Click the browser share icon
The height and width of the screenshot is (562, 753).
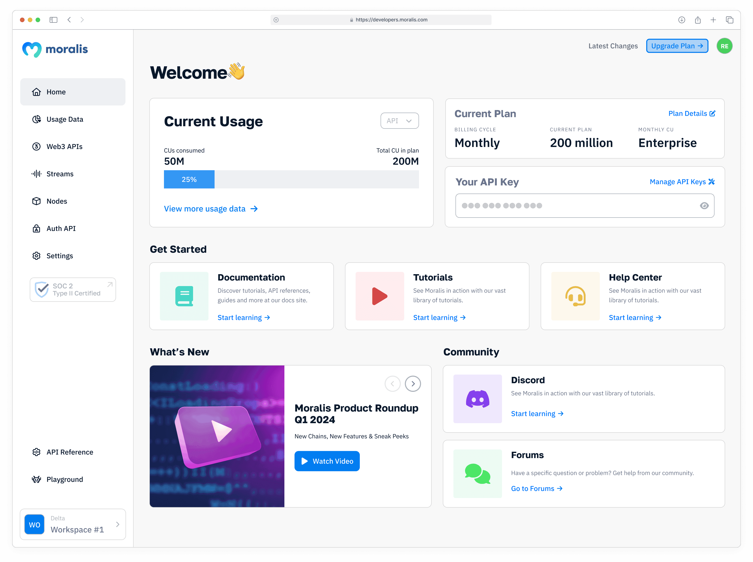(698, 20)
